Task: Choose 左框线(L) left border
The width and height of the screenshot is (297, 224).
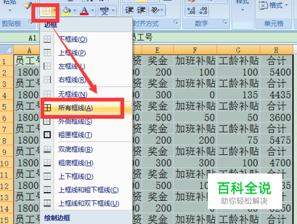Action: click(x=86, y=66)
